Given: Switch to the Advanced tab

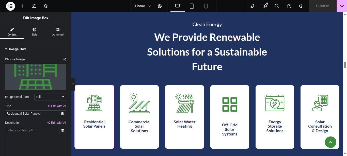Looking at the screenshot, I should click(58, 32).
